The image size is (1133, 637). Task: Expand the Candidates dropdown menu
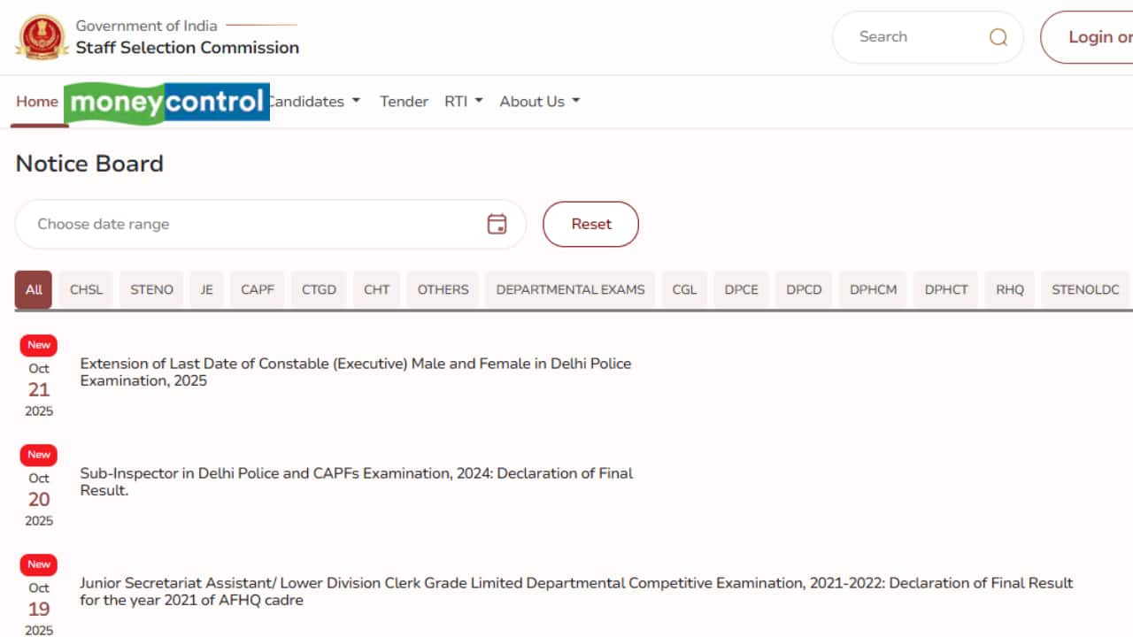(308, 101)
